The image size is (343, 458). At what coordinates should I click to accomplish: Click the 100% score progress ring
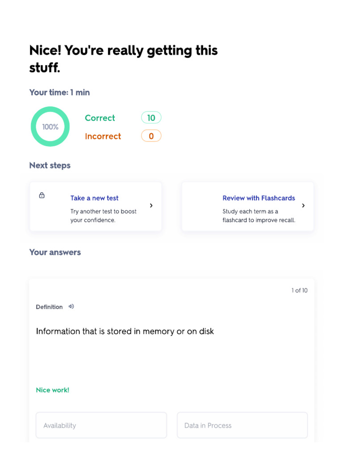pyautogui.click(x=50, y=127)
